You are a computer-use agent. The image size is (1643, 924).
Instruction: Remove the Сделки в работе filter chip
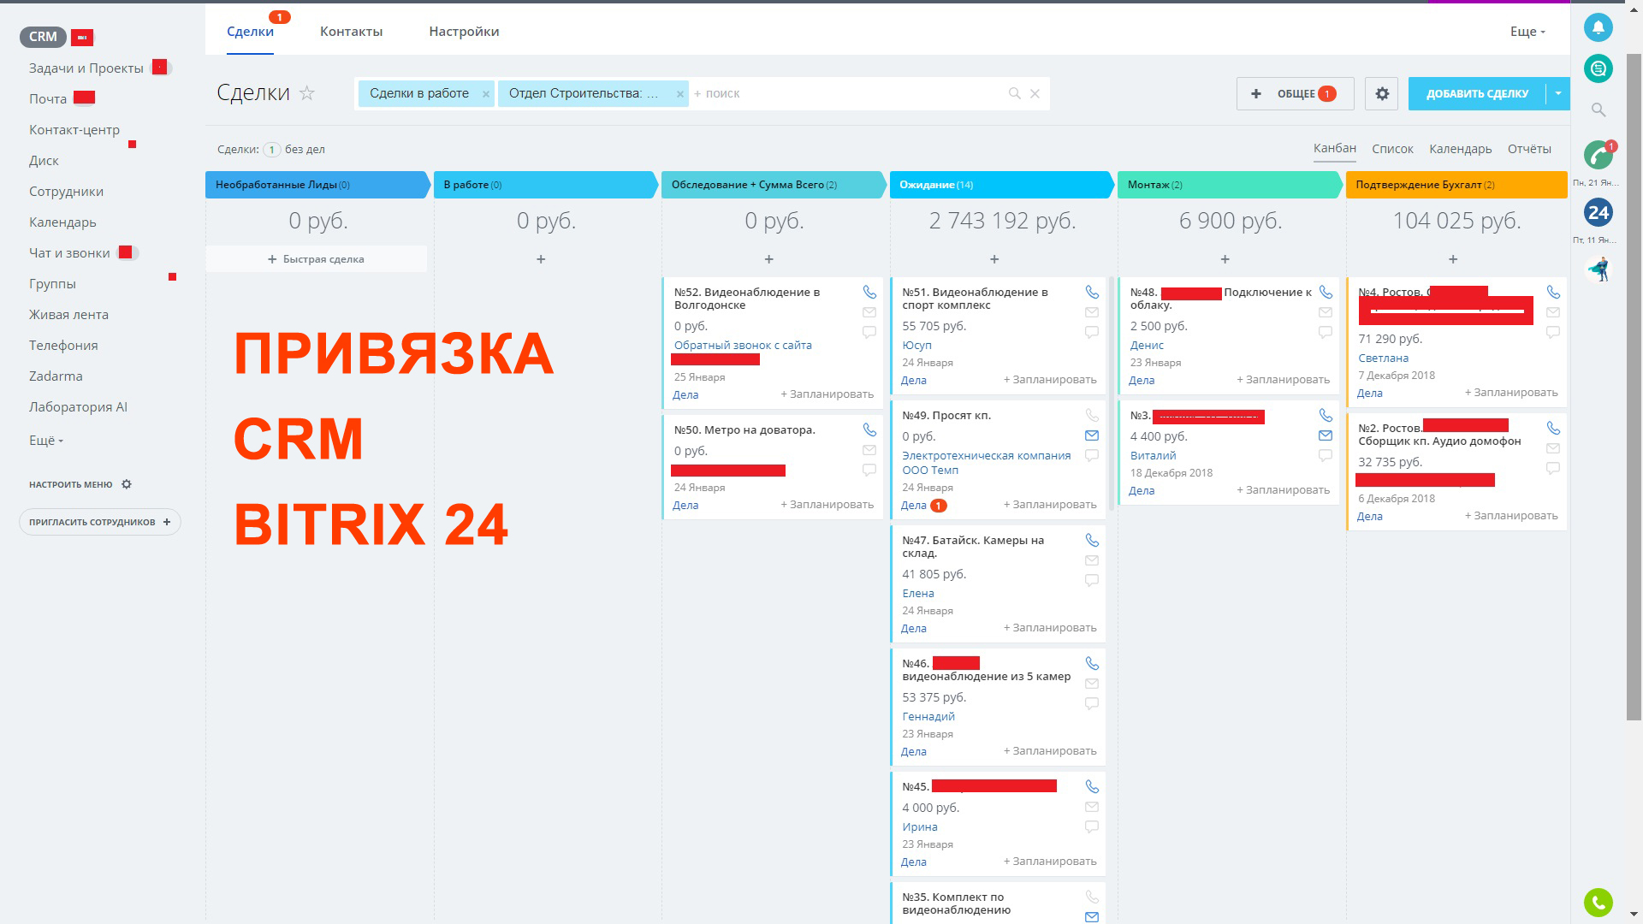point(485,94)
